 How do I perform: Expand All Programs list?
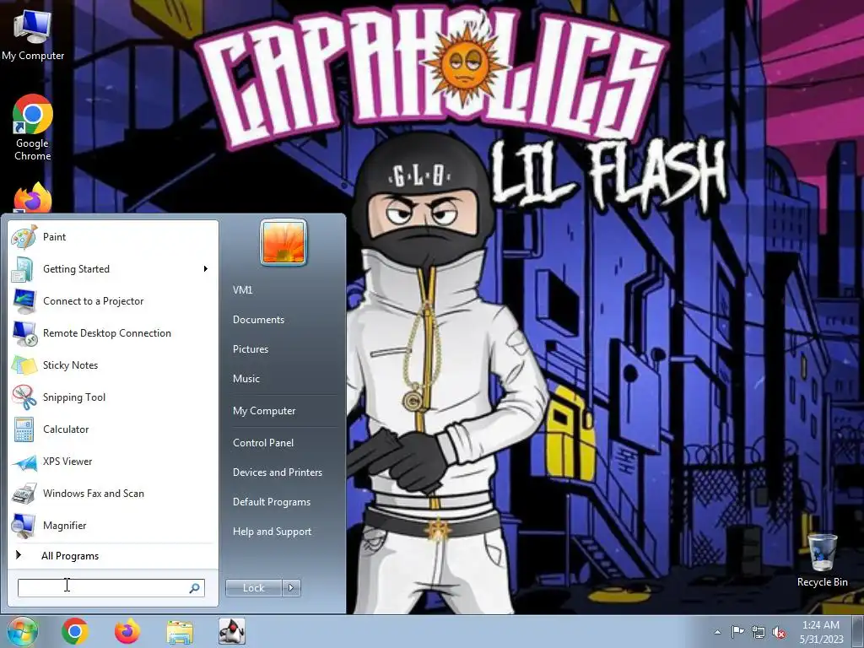113,555
